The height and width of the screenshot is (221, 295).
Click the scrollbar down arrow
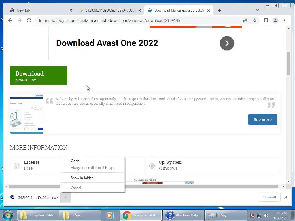click(x=288, y=182)
